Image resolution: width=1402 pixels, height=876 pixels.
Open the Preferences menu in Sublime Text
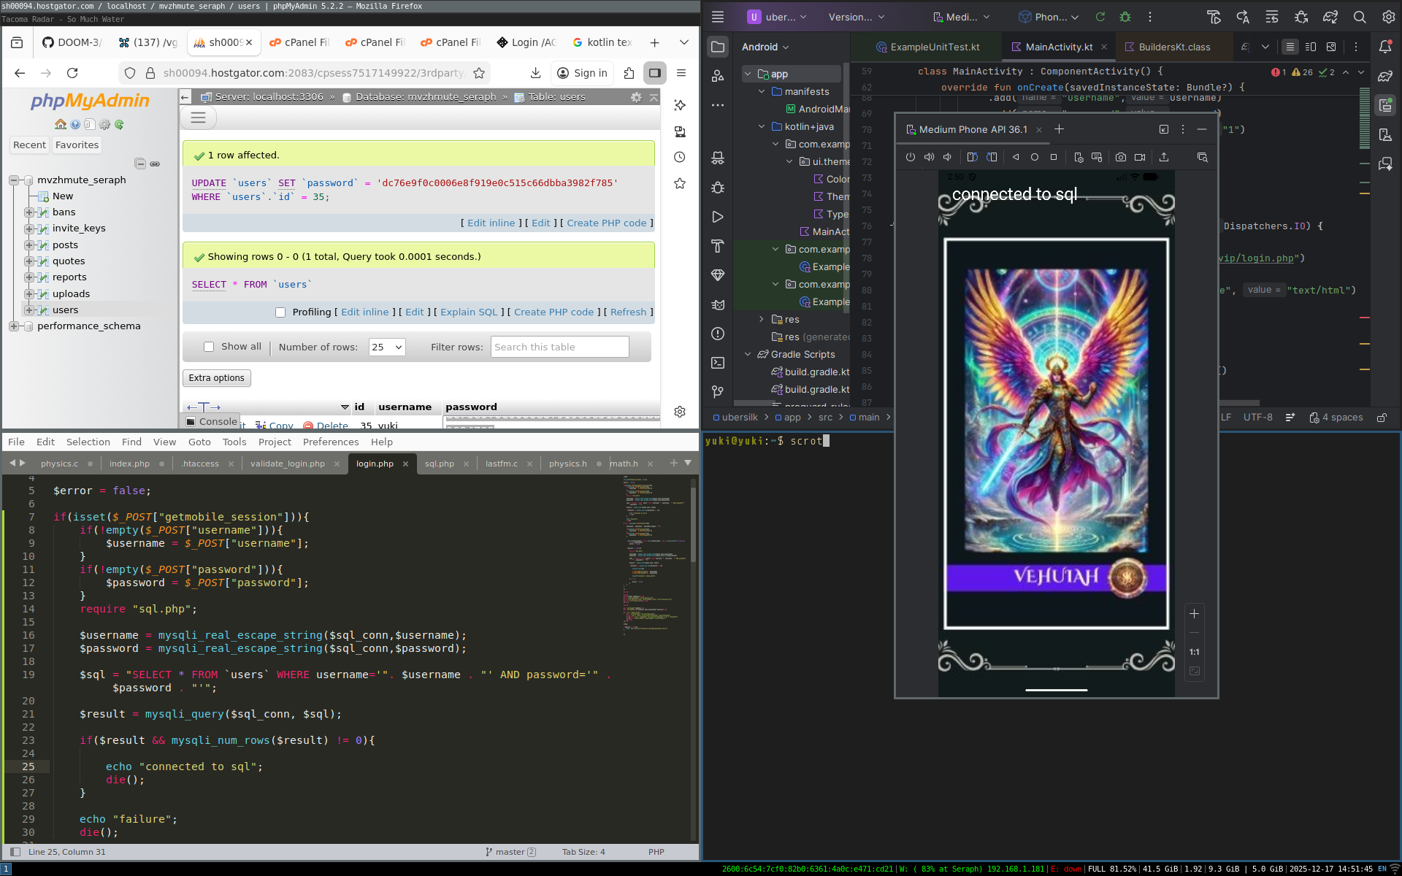pos(330,442)
